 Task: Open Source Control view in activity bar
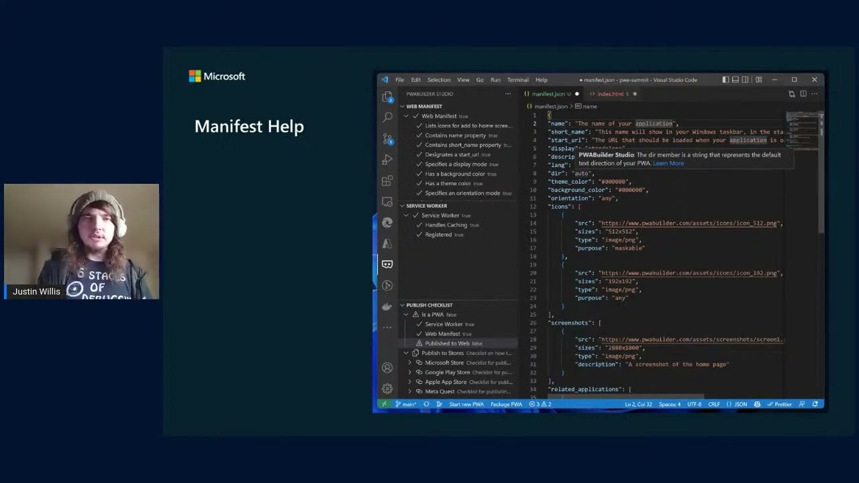pos(387,139)
